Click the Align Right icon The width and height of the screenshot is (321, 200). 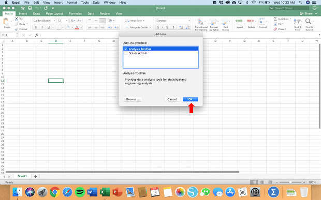click(x=103, y=27)
